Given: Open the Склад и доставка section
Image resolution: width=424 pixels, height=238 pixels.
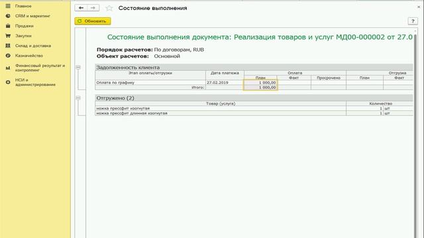Looking at the screenshot, I should pos(33,46).
